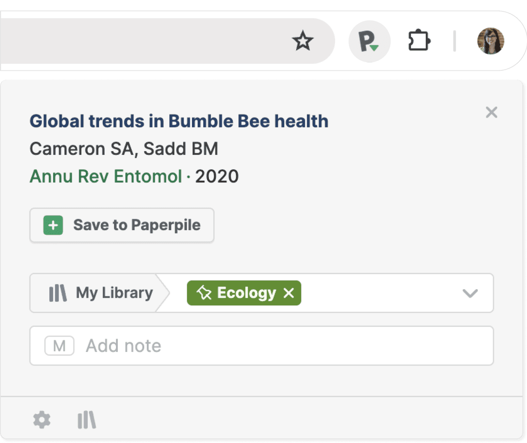Click the green plus icon on Save button
This screenshot has height=443, width=527.
53,225
